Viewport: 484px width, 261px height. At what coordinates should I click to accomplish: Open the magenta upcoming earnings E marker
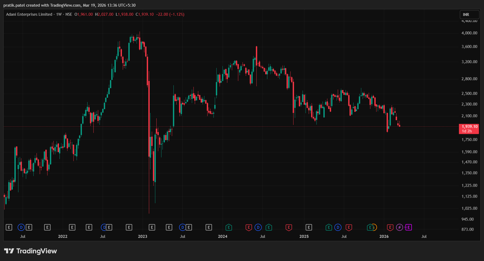409,228
